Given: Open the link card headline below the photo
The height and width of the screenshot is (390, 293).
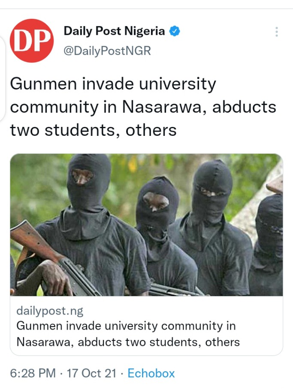Looking at the screenshot, I should [128, 334].
